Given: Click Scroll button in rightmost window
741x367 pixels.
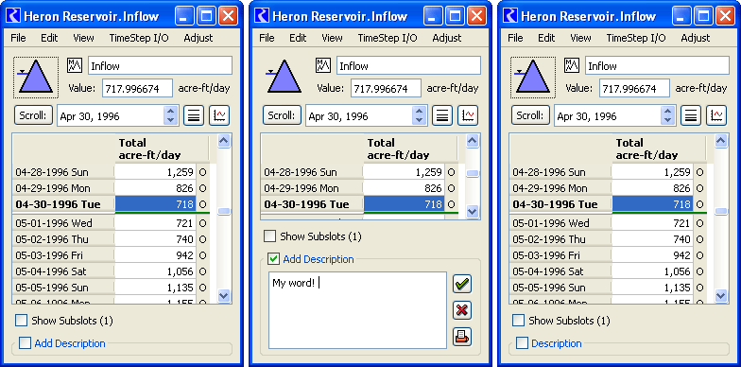Looking at the screenshot, I should pos(531,115).
